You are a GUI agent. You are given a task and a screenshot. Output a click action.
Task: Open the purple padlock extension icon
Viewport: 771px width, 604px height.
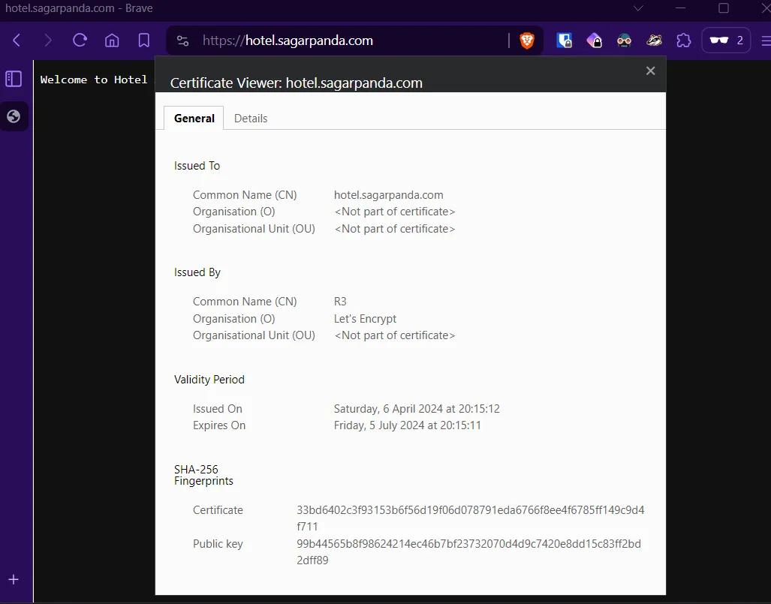tap(594, 41)
